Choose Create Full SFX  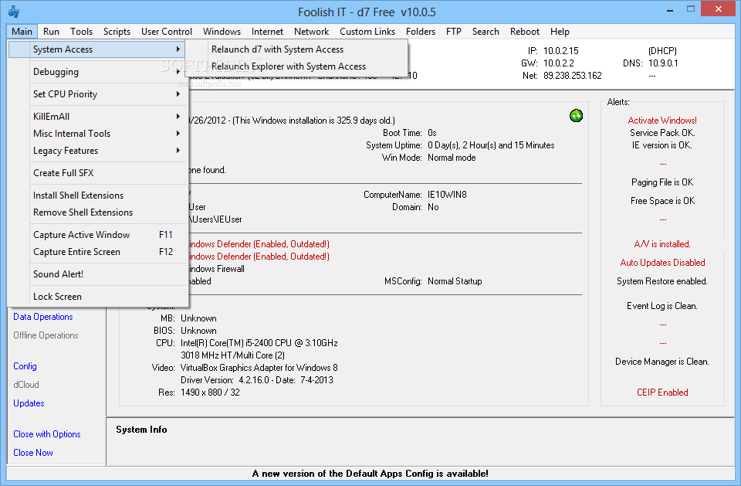point(98,173)
